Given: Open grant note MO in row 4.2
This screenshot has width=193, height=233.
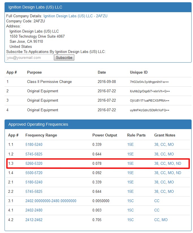Looking at the screenshot, I should coord(164,220).
